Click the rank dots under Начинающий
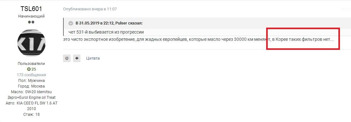This screenshot has height=122, width=351. 31,22
